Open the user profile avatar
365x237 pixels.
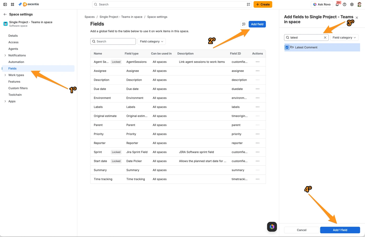click(x=359, y=4)
